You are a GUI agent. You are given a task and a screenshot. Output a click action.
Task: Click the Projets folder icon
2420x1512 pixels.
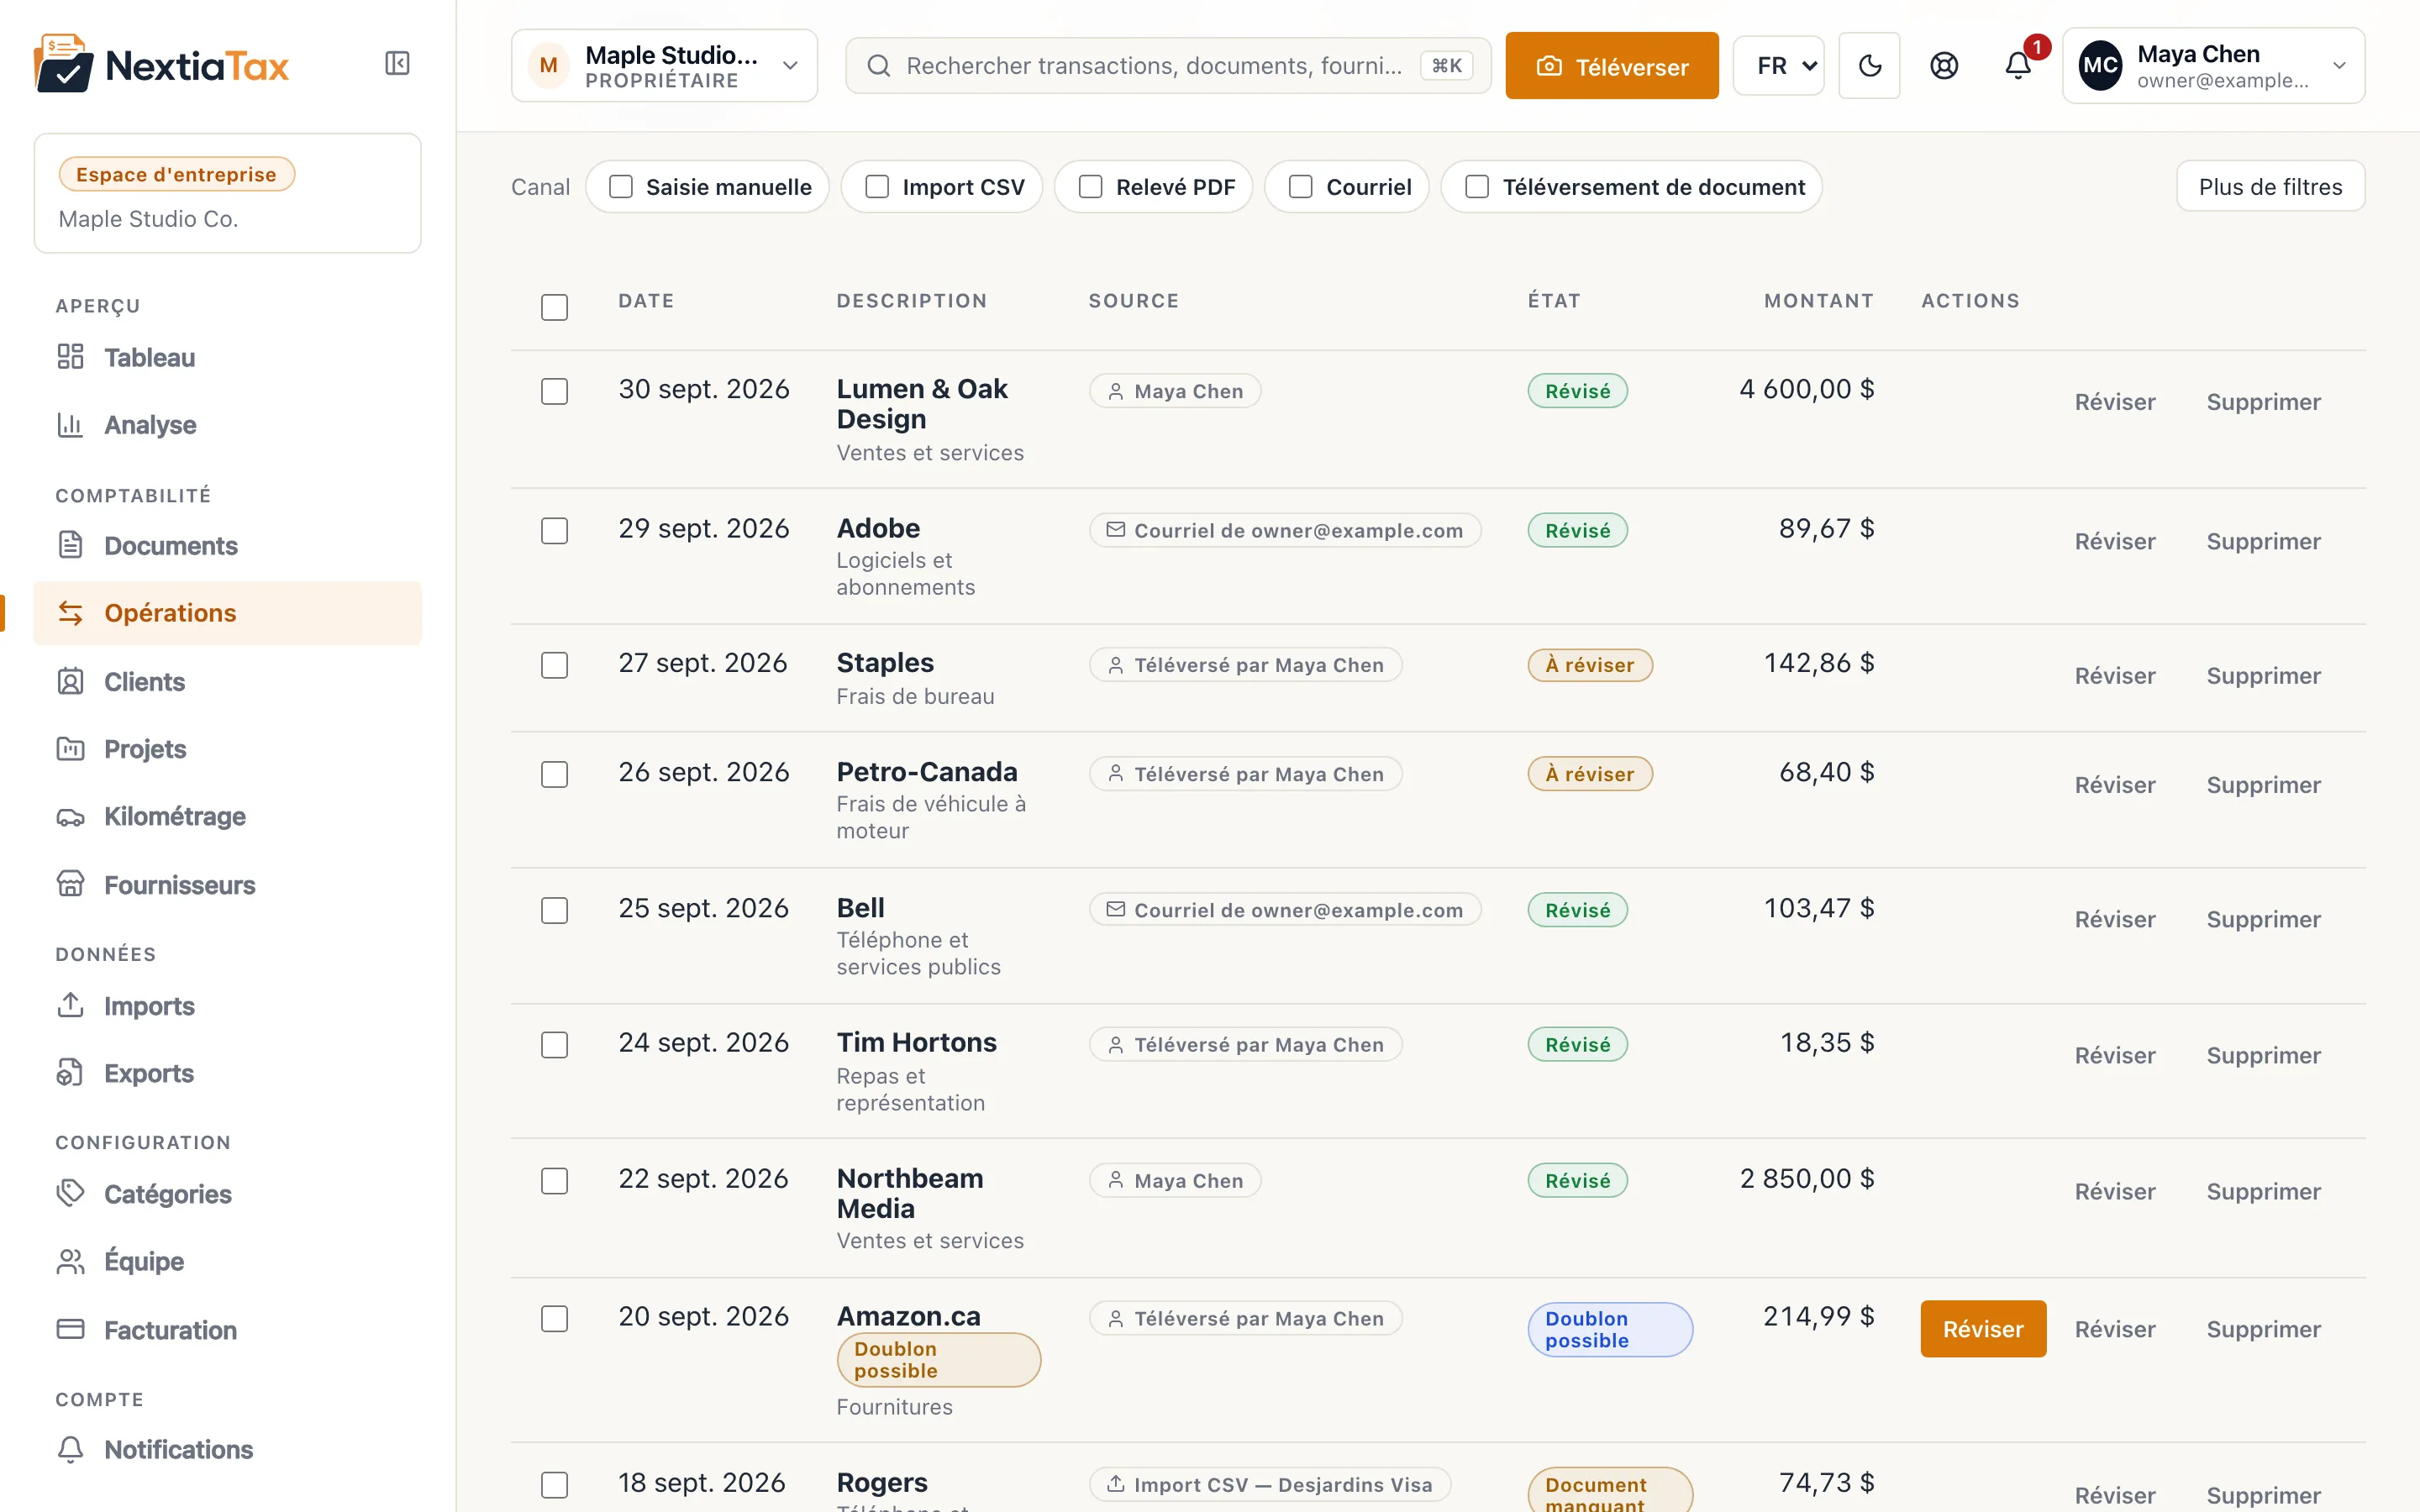tap(70, 749)
